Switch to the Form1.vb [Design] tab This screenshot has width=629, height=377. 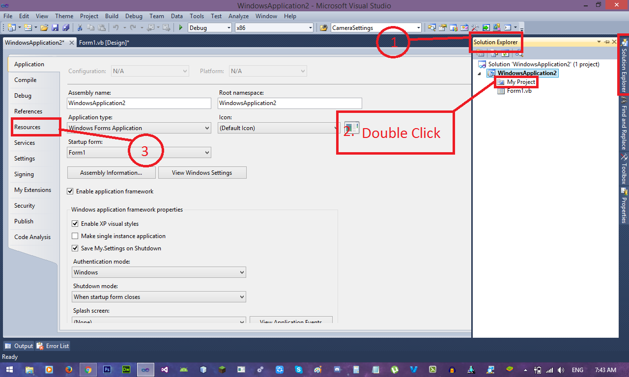pos(104,43)
